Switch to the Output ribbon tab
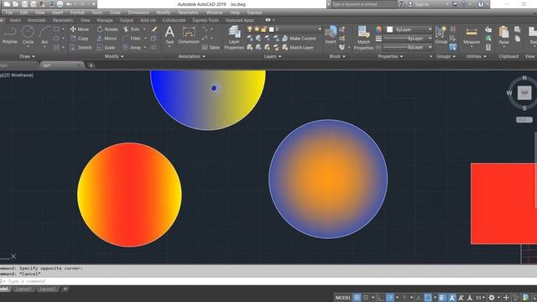This screenshot has height=302, width=537. (x=126, y=20)
